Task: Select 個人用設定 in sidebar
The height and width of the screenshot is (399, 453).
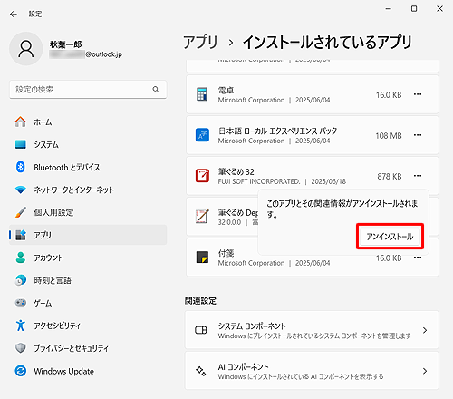Action: pos(88,212)
